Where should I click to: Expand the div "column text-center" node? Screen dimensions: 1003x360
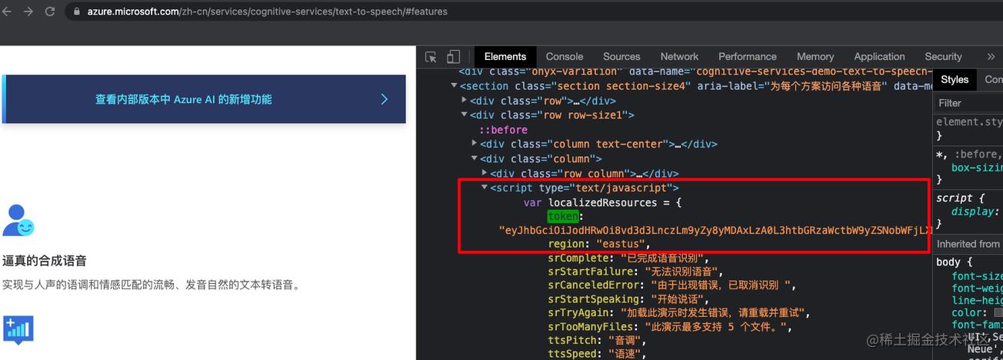475,144
